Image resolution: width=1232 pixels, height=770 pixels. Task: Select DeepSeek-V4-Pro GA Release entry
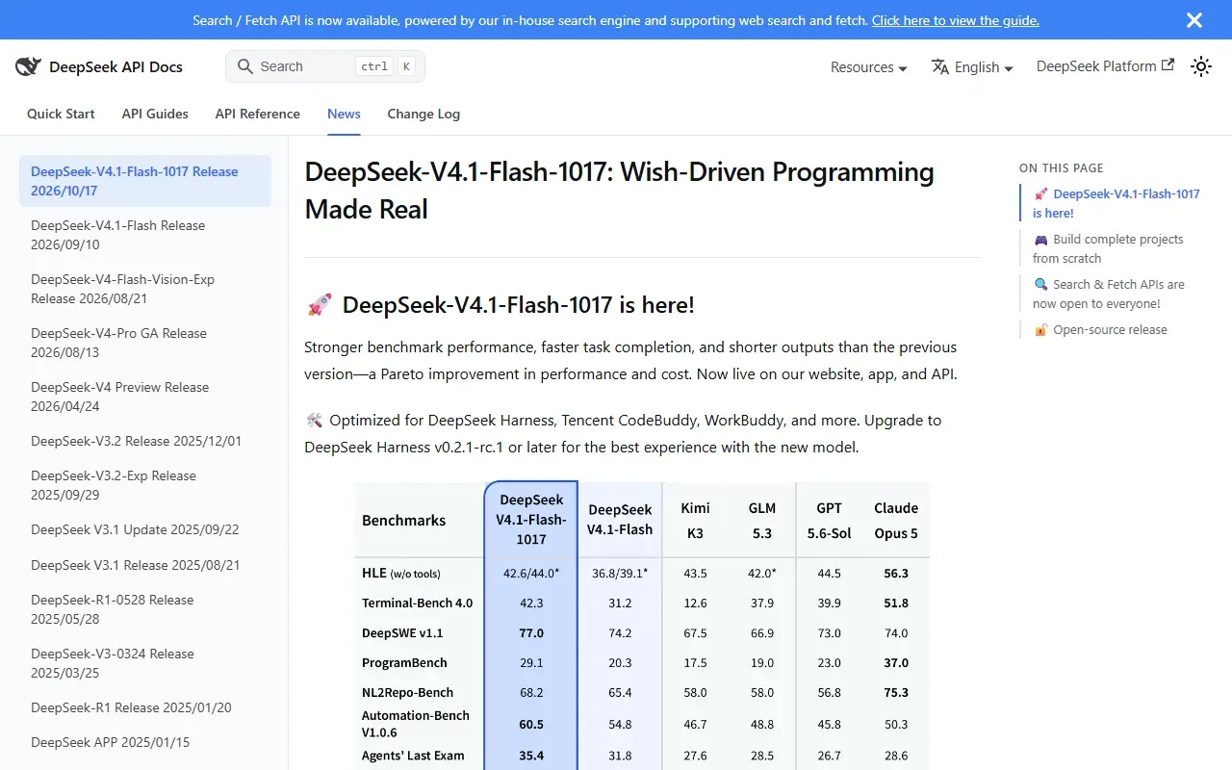[145, 343]
